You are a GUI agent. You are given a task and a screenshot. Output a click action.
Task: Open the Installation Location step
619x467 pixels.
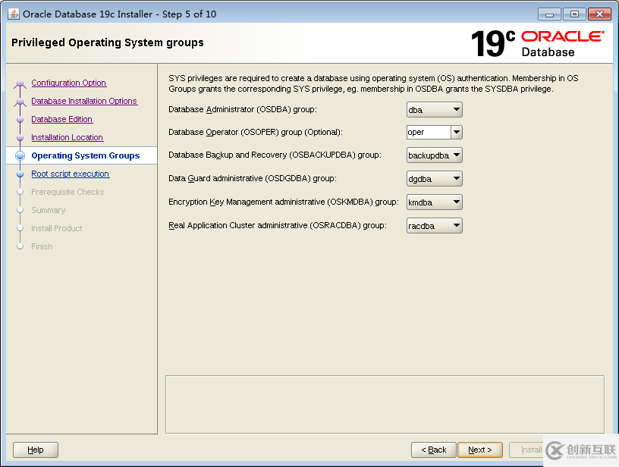67,137
